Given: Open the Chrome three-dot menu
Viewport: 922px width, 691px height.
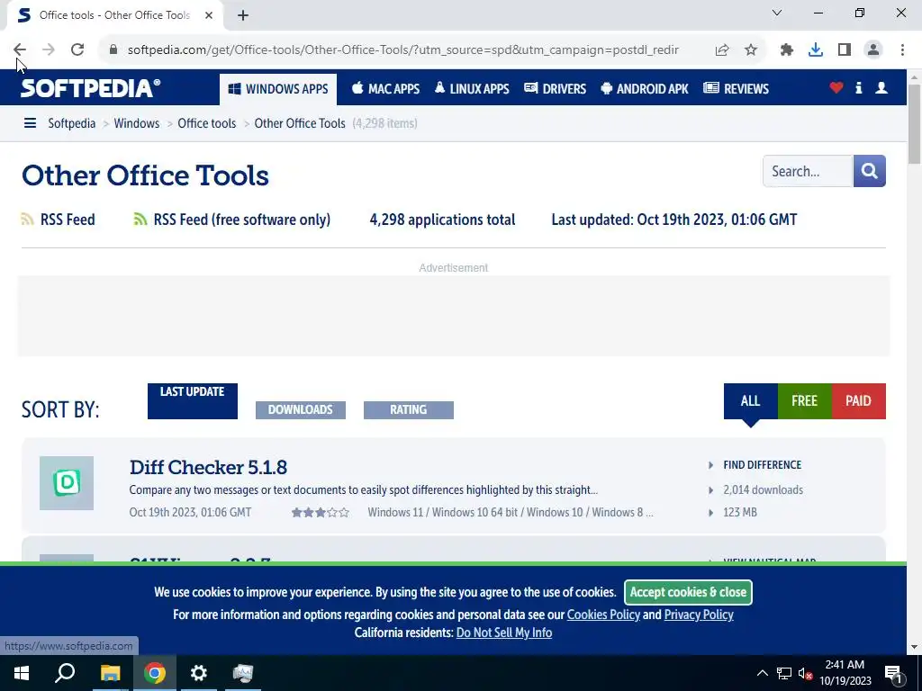Looking at the screenshot, I should click(x=902, y=50).
